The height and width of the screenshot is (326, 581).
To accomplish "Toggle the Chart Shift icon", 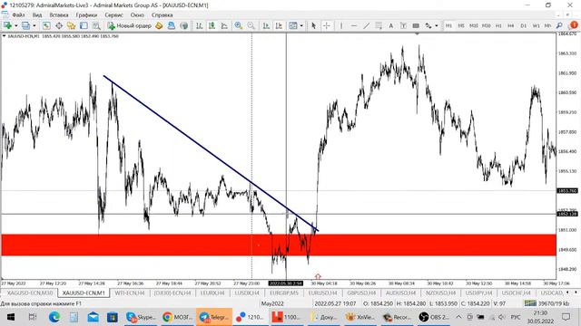I will point(279,25).
